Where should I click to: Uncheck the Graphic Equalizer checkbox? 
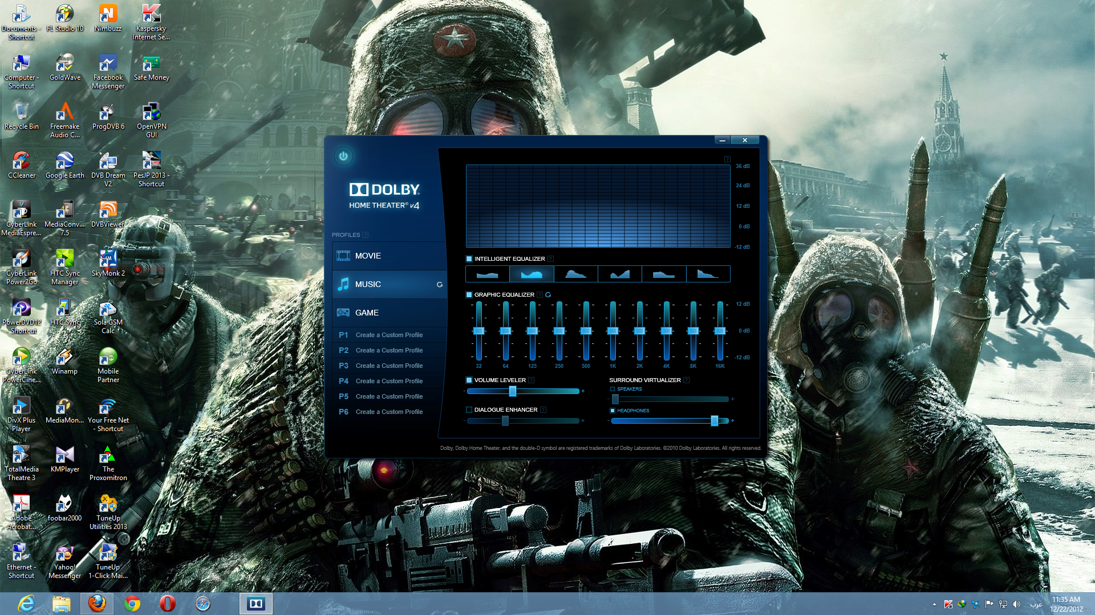469,294
